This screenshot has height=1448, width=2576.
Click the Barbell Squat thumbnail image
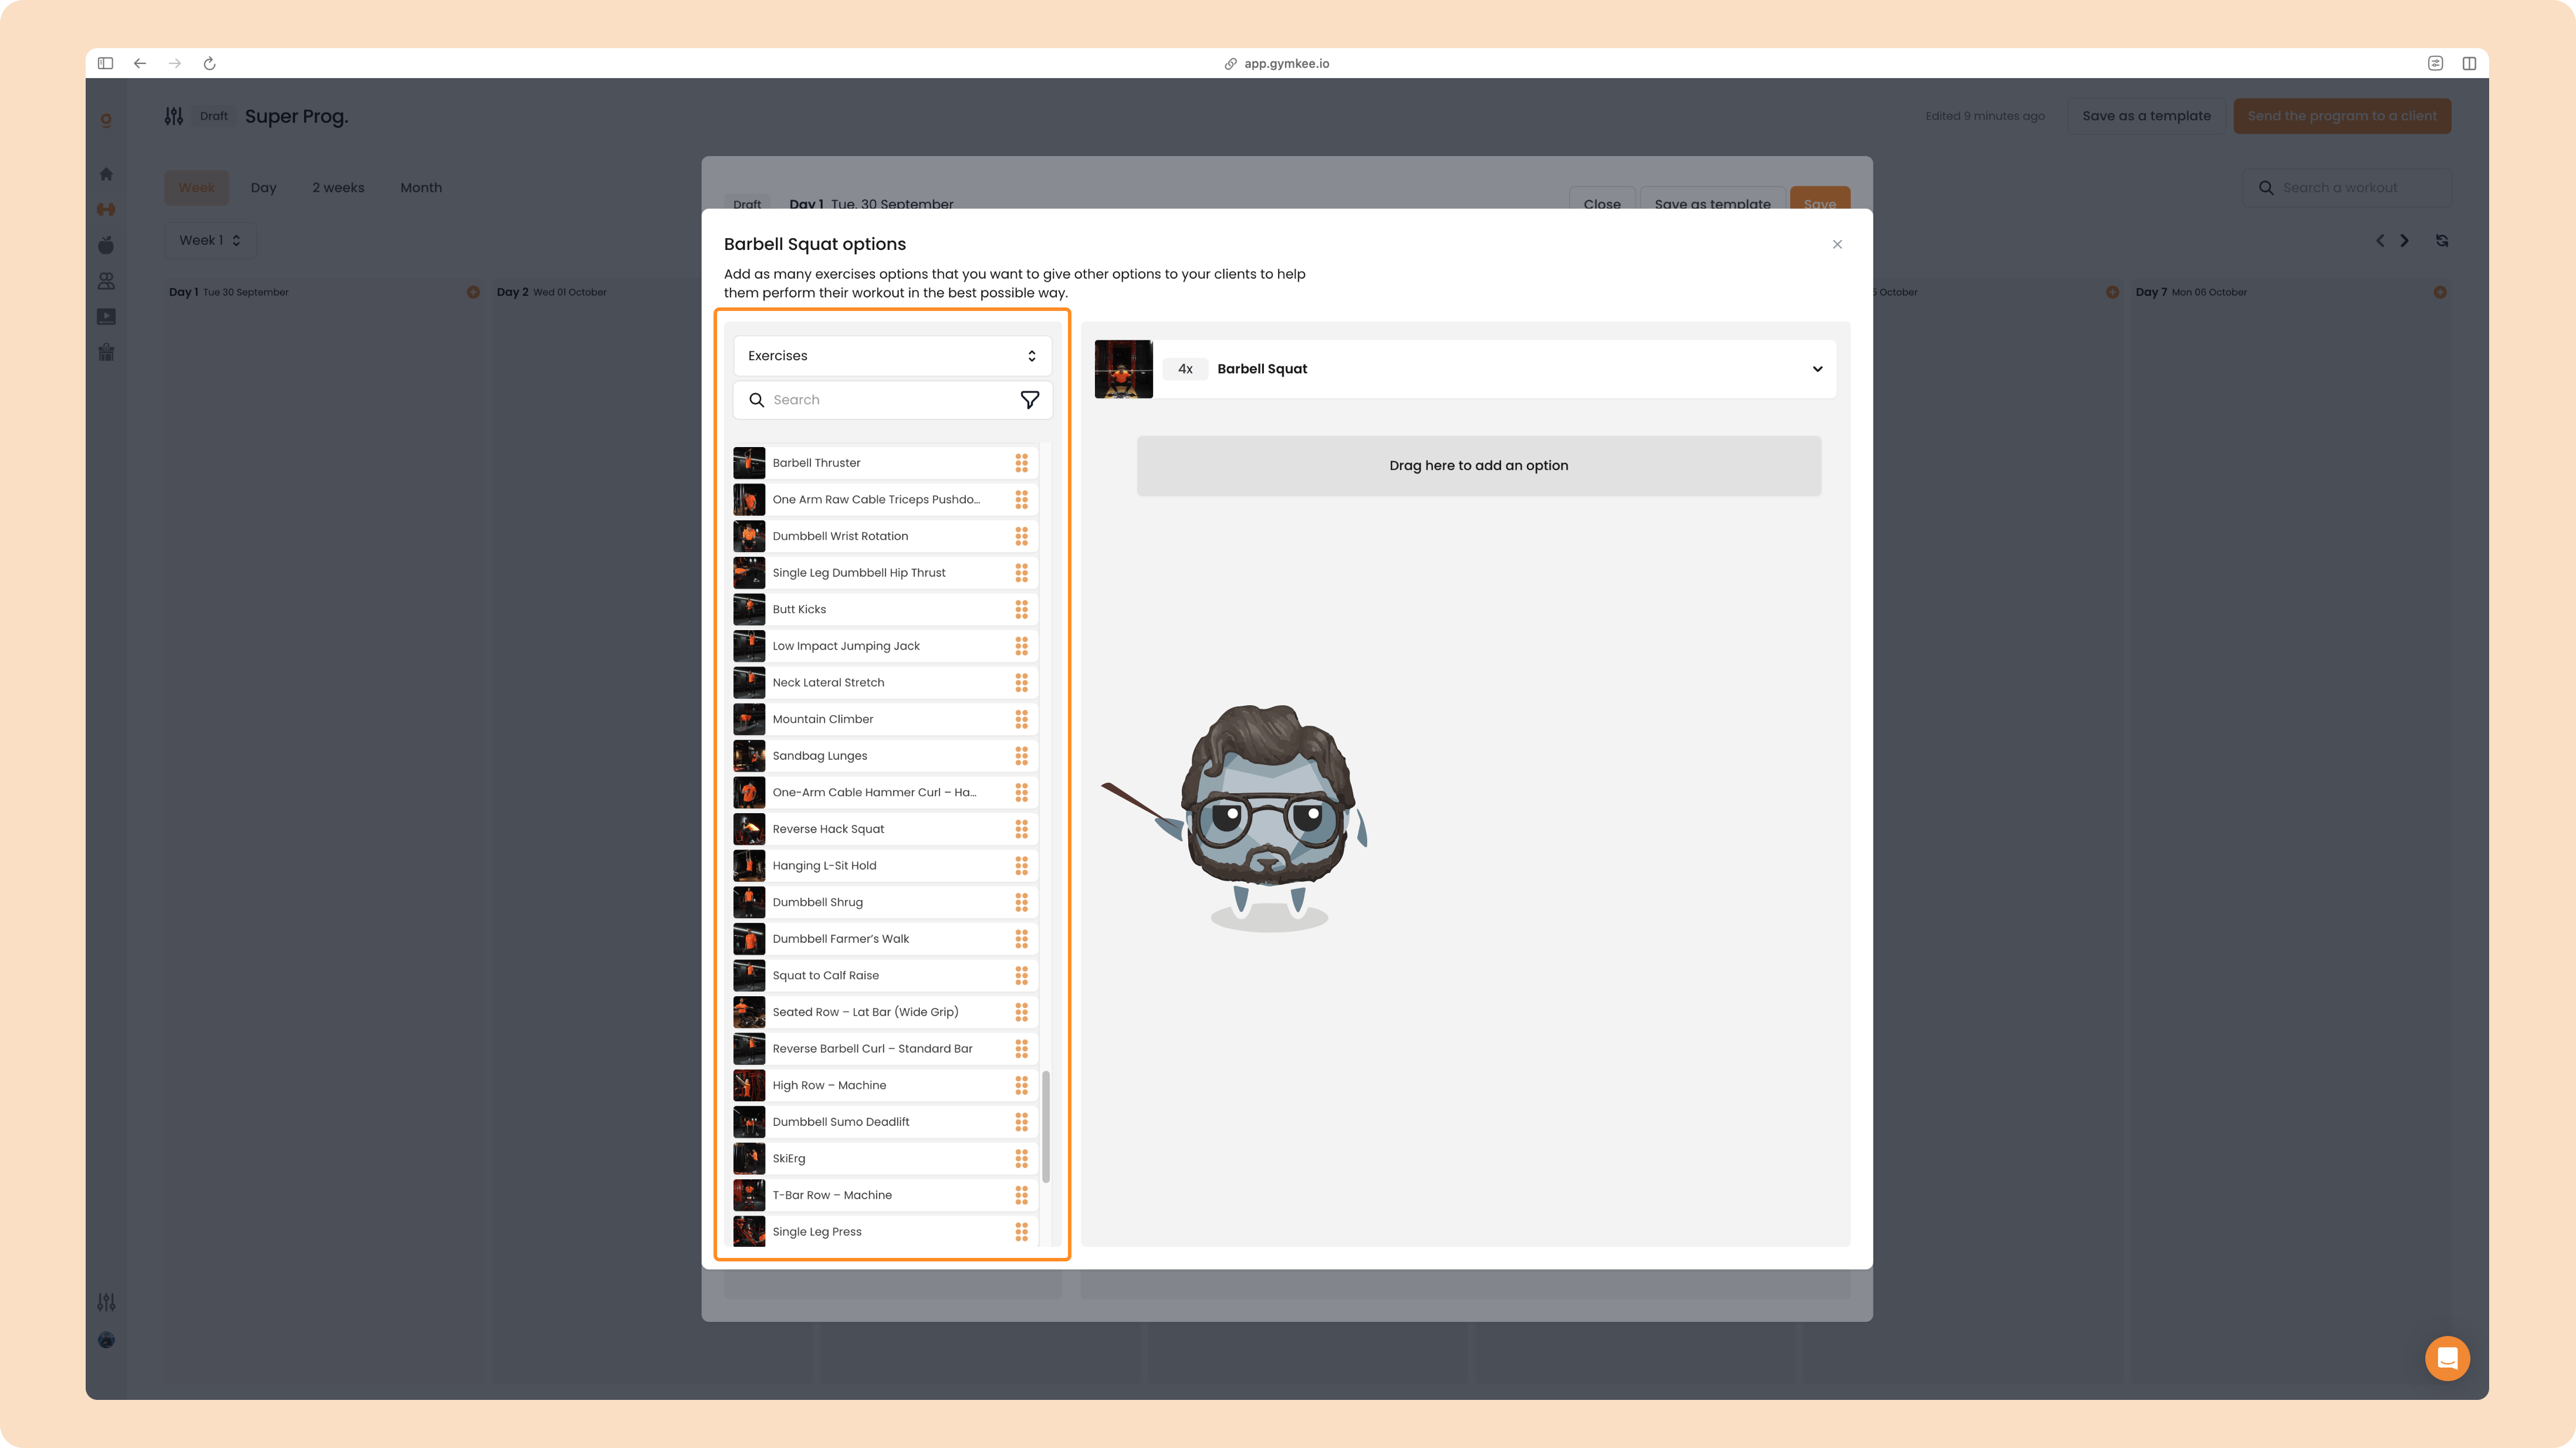[x=1123, y=369]
